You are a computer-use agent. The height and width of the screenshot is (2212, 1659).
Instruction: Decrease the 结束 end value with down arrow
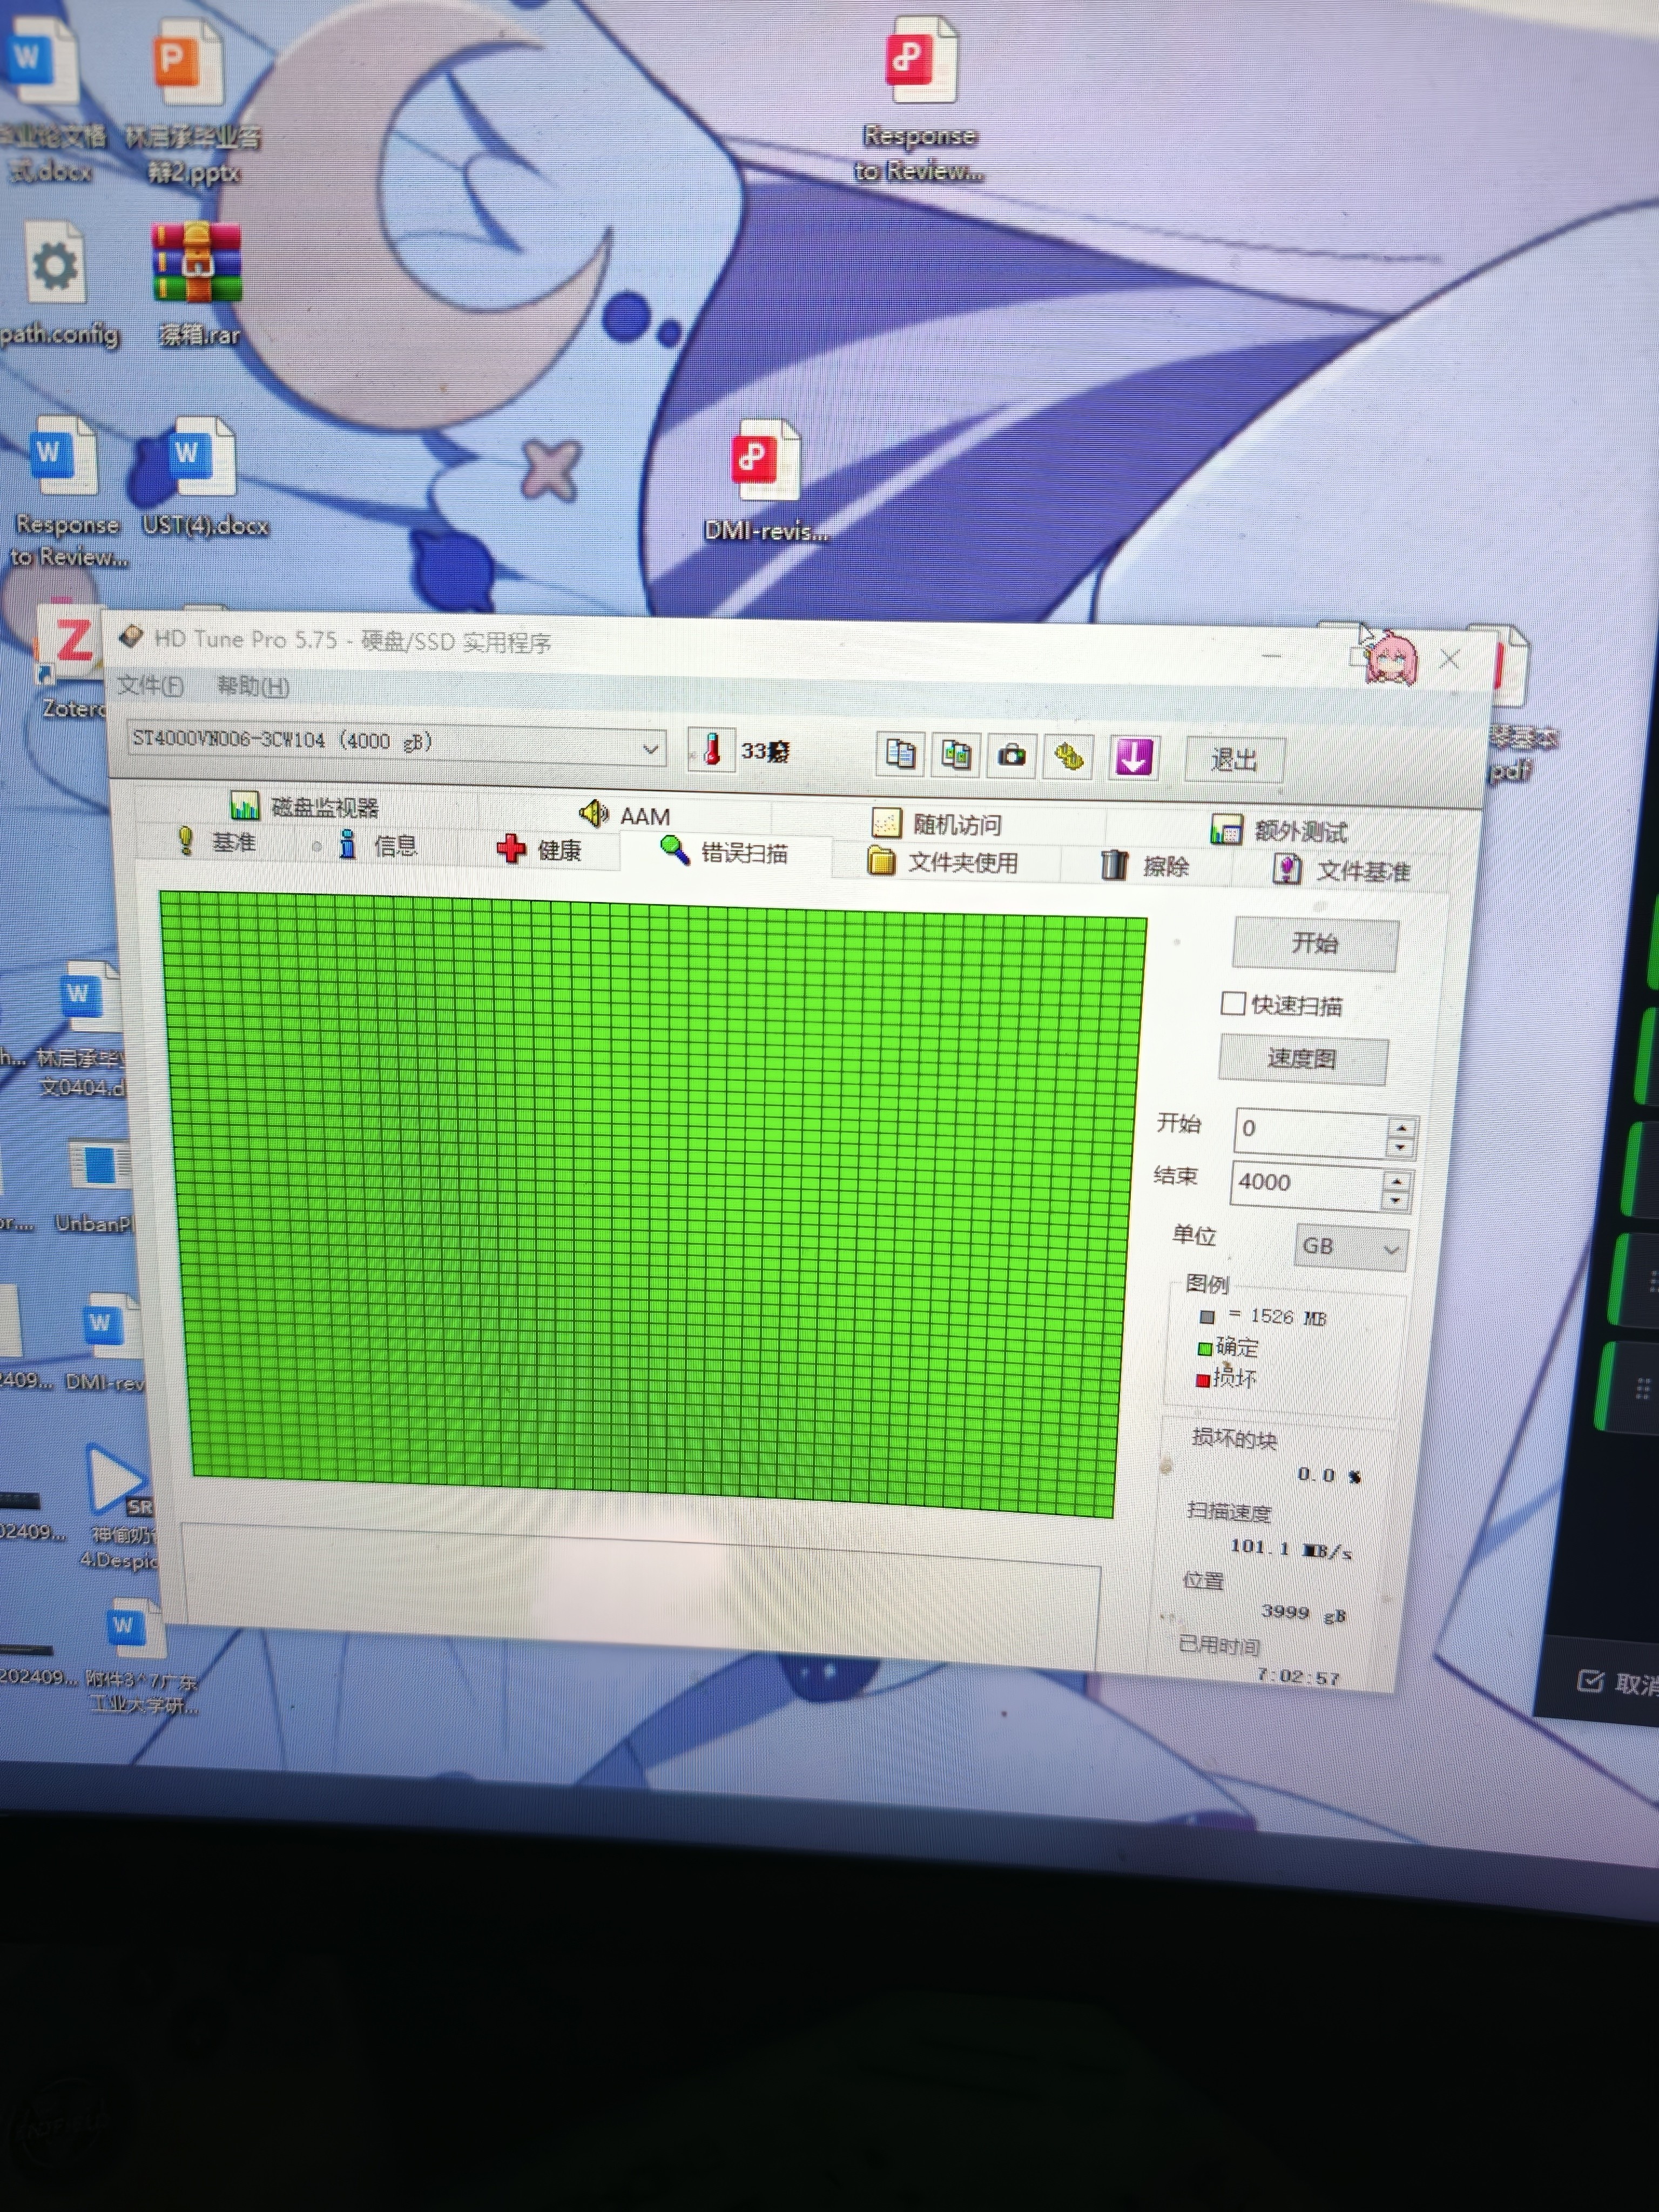point(1395,1200)
